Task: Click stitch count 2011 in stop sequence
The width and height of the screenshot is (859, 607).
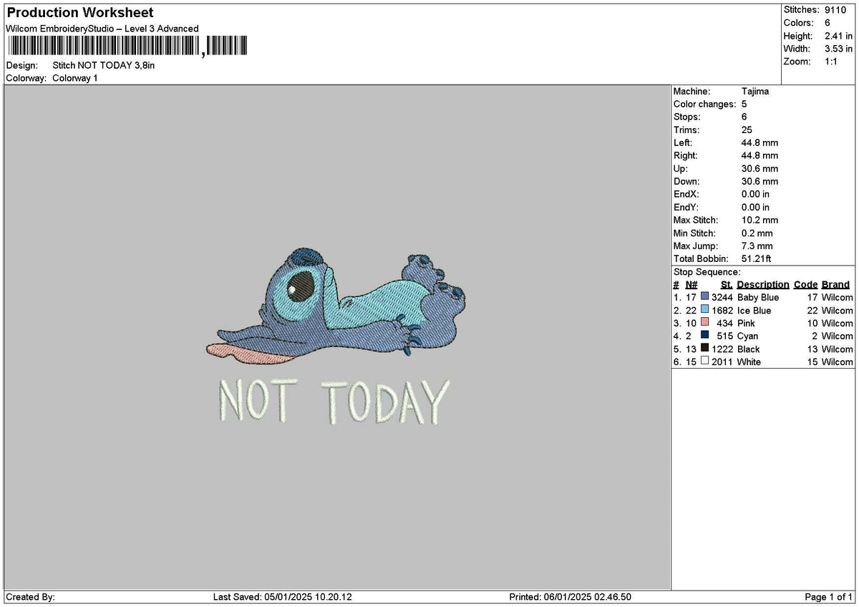Action: pyautogui.click(x=722, y=361)
